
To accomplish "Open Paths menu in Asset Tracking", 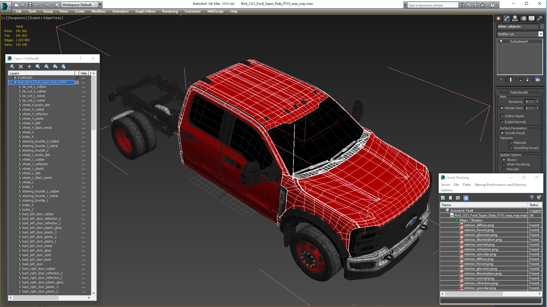I will [467, 185].
